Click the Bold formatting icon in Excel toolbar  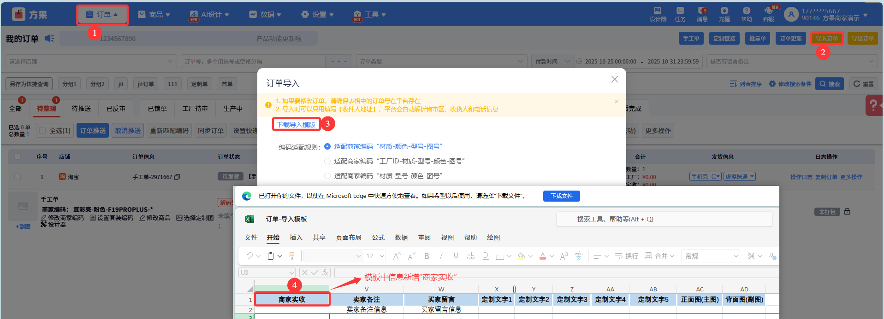[x=427, y=256]
